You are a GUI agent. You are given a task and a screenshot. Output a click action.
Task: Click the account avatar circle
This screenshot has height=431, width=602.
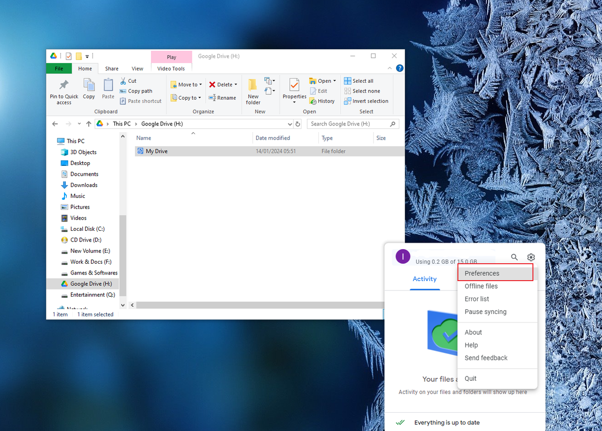coord(403,256)
